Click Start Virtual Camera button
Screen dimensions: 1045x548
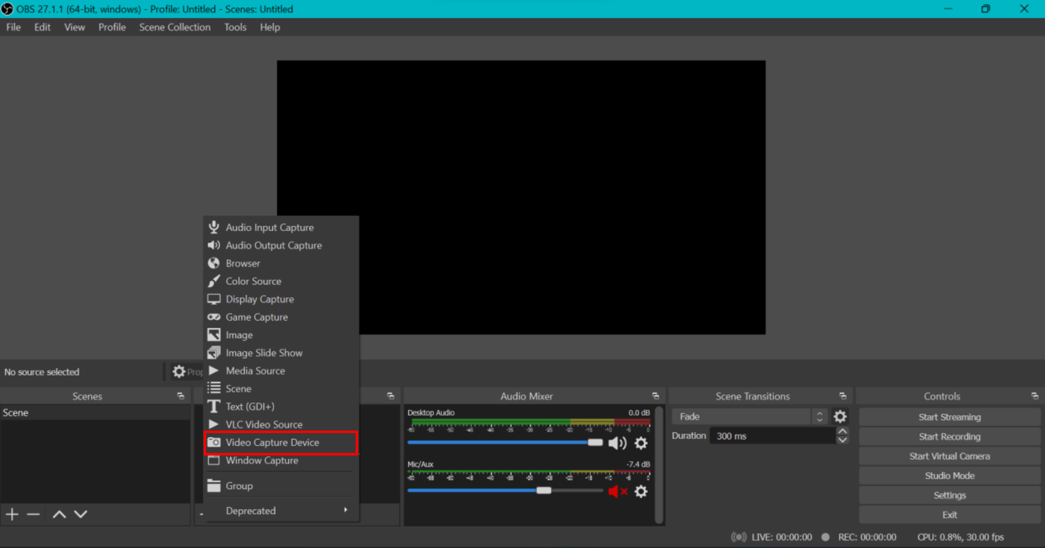click(x=949, y=456)
